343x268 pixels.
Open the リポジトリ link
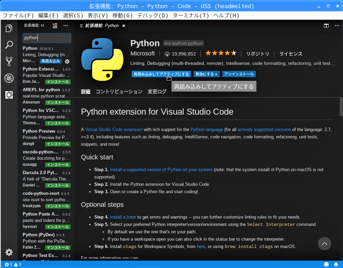(x=257, y=54)
